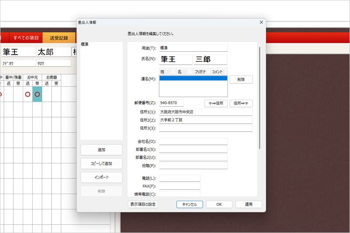The image size is (350, 233).
Task: Click the 役職(P) input field
Action: [193, 166]
